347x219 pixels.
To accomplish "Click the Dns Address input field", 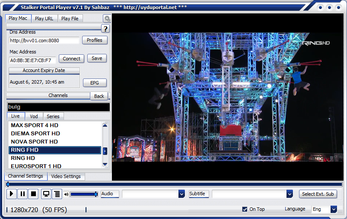I will tap(44, 41).
